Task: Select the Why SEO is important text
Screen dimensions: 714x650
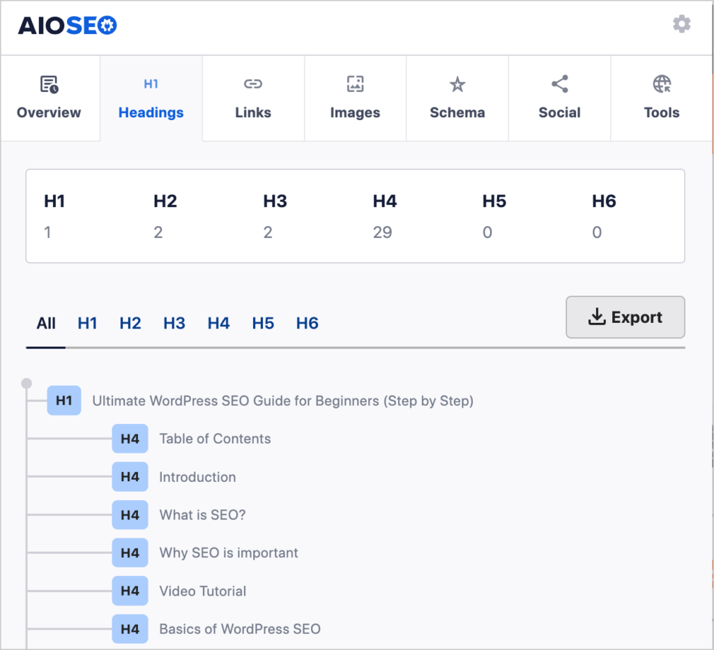Action: 229,553
